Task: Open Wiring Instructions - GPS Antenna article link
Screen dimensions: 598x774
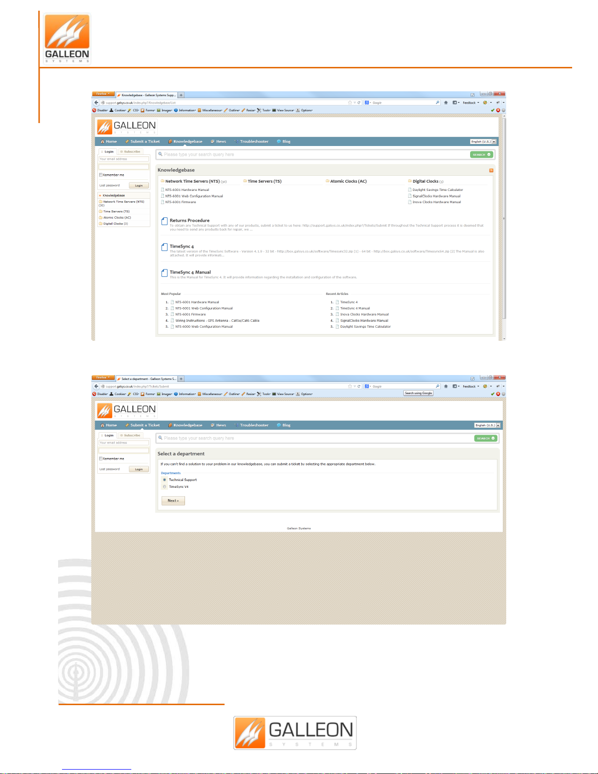Action: [217, 321]
